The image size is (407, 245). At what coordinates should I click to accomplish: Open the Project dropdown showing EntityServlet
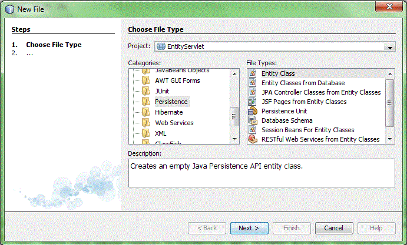click(274, 47)
